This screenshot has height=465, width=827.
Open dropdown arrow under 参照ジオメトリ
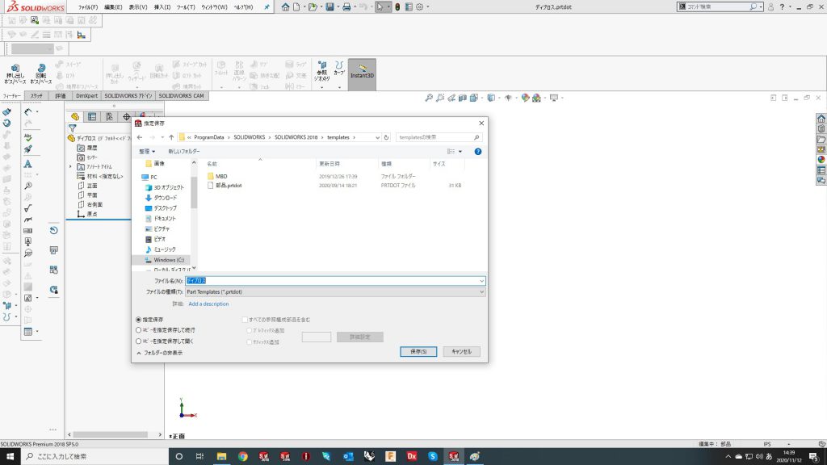(321, 86)
